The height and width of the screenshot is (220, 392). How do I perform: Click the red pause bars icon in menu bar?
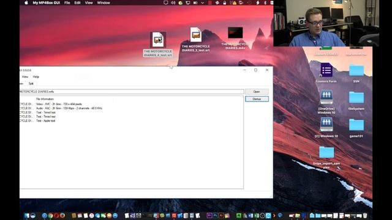point(209,2)
